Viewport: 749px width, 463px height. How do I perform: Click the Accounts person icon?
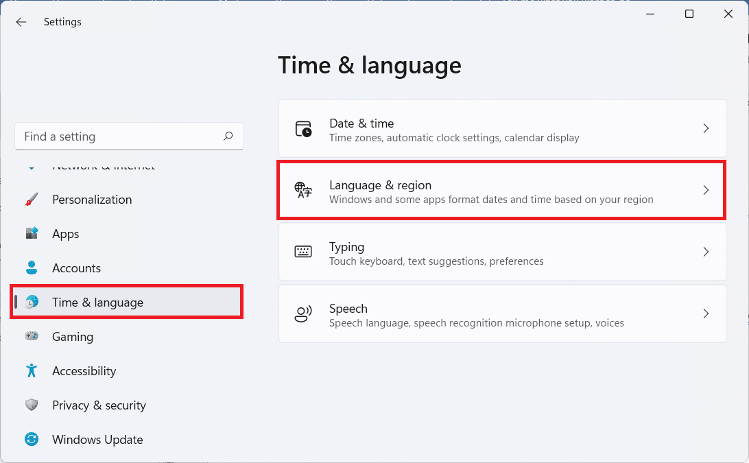(x=32, y=268)
